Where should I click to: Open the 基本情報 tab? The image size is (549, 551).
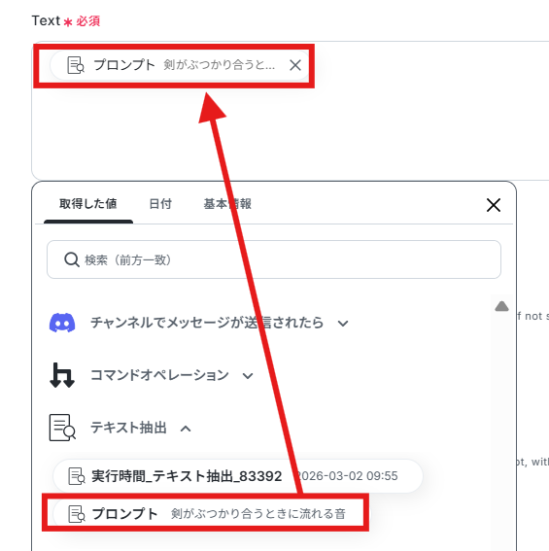[227, 204]
